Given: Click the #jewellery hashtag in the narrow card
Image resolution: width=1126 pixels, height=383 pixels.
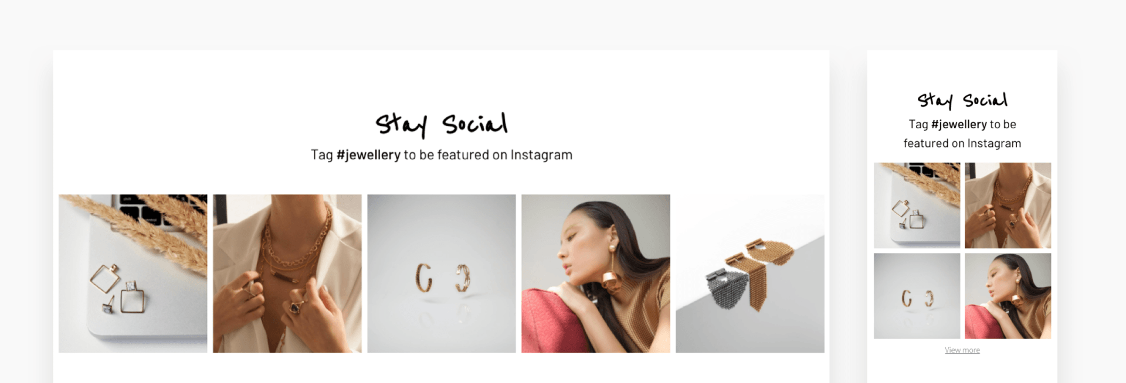Looking at the screenshot, I should 959,124.
